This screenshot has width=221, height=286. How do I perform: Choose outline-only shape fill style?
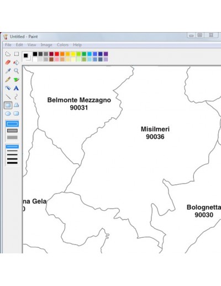(12, 124)
